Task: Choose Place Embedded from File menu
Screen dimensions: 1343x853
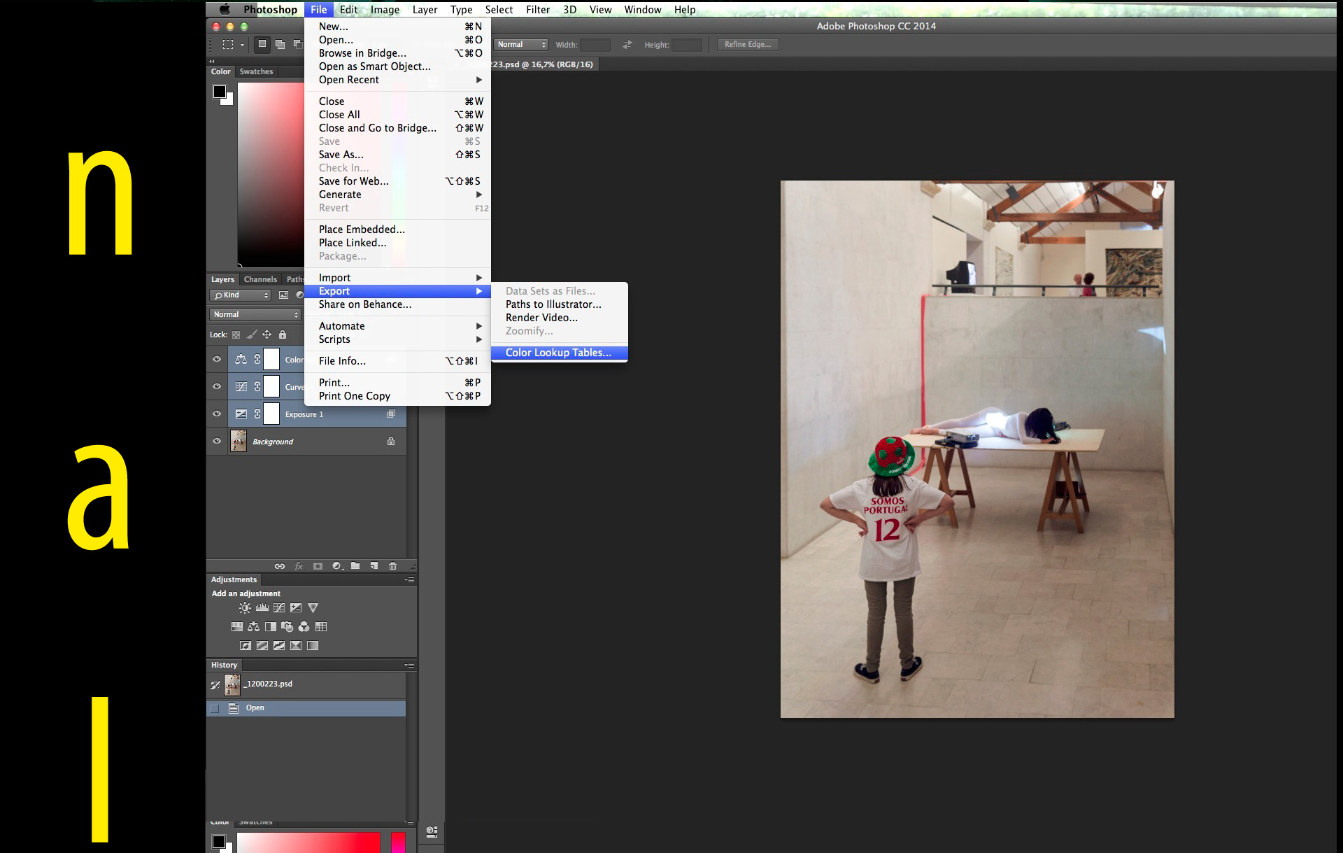Action: tap(397, 230)
